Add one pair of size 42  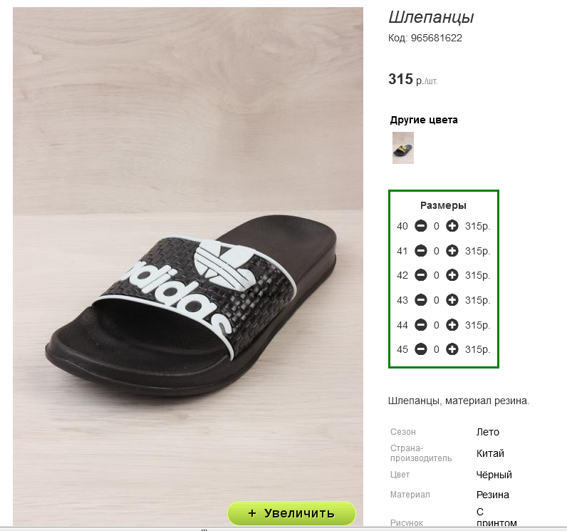[452, 275]
